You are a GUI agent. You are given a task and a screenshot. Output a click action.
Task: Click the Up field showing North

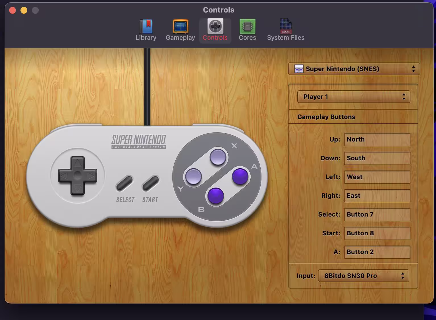377,140
